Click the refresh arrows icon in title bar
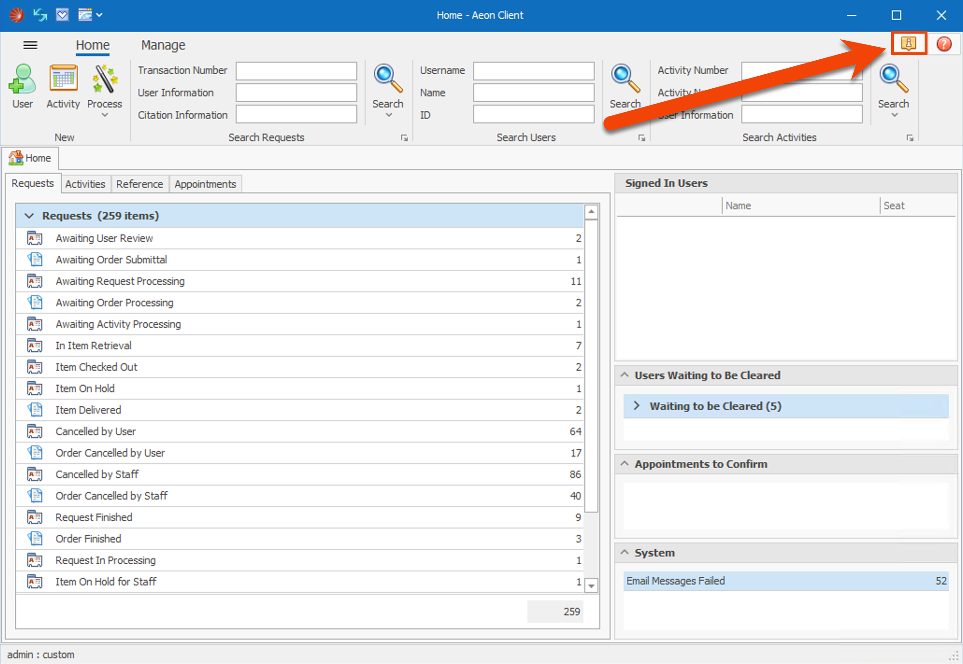963x664 pixels. coord(40,15)
